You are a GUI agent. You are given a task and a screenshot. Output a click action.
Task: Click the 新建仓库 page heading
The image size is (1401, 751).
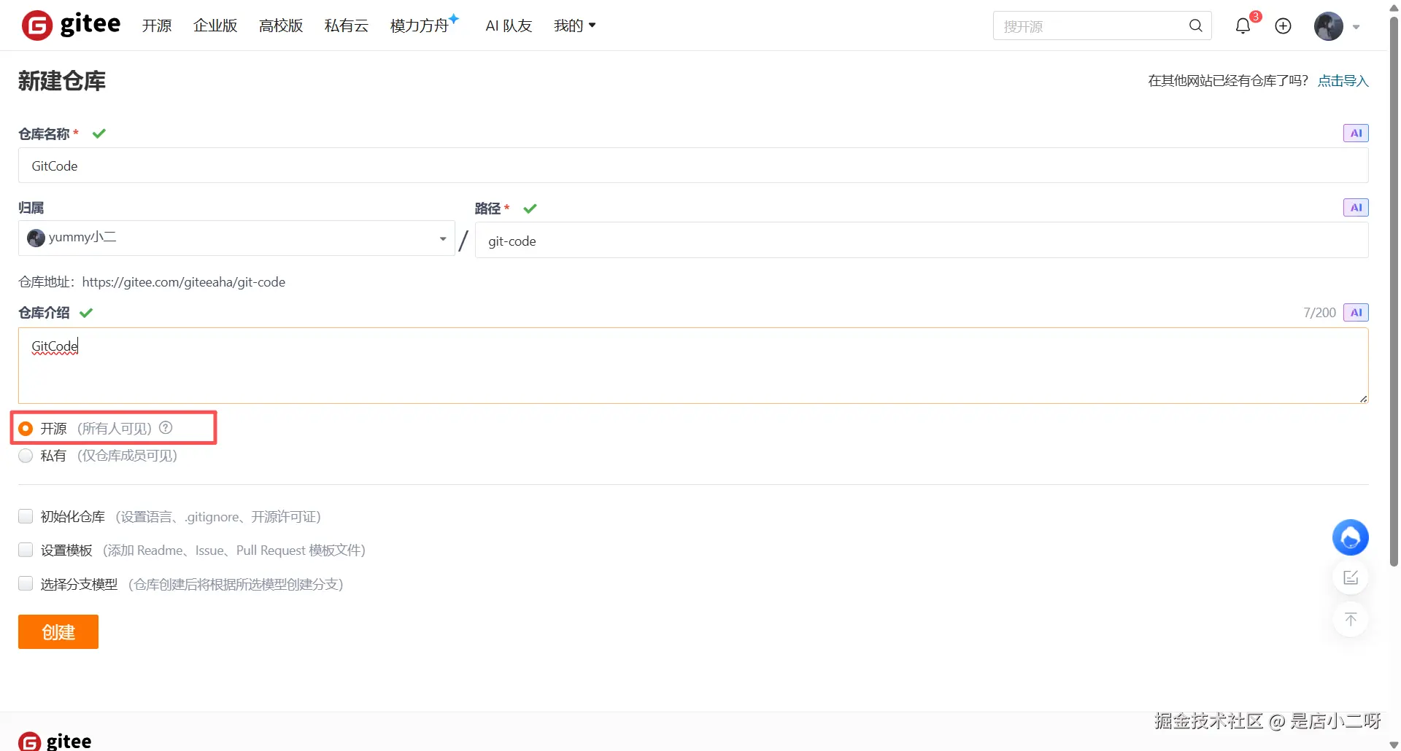point(62,80)
